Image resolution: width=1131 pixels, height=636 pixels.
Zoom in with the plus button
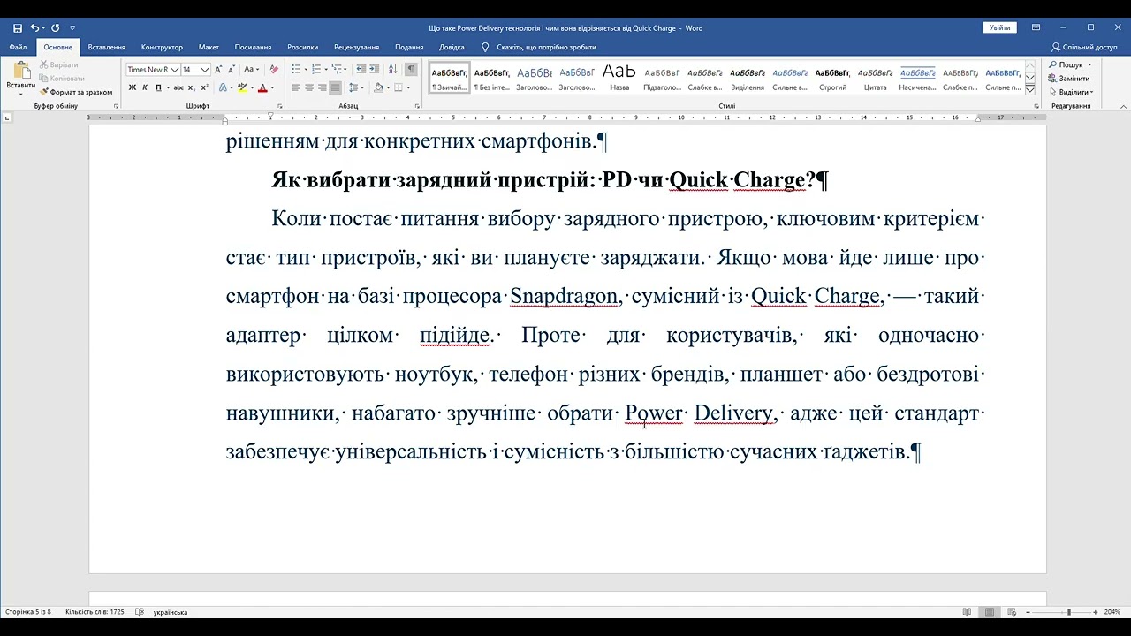pyautogui.click(x=1096, y=612)
